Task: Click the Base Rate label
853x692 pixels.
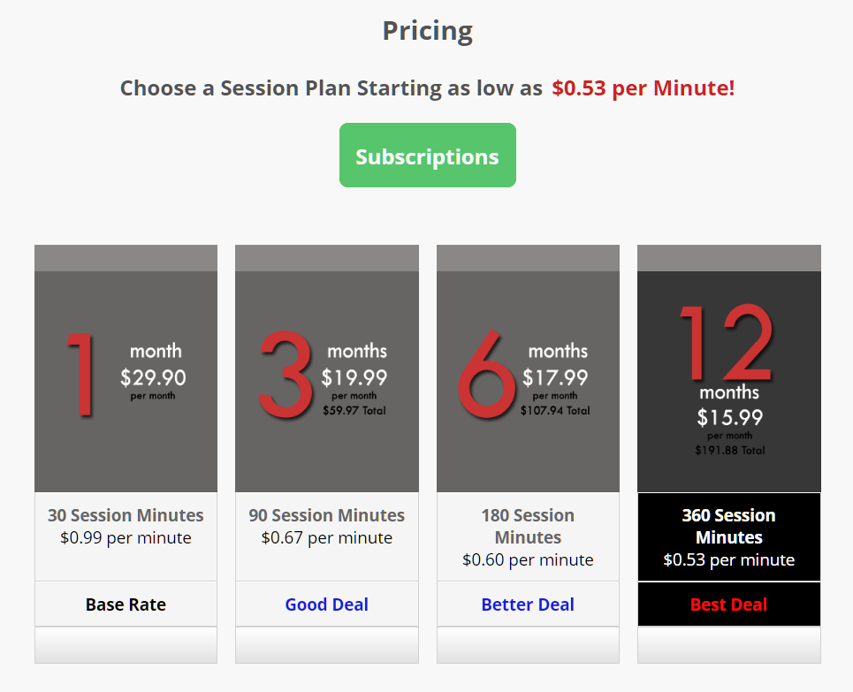Action: (126, 605)
